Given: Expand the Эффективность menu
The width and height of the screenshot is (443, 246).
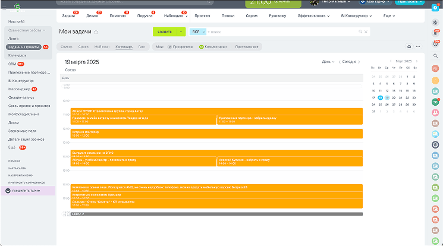Looking at the screenshot, I should tap(313, 16).
